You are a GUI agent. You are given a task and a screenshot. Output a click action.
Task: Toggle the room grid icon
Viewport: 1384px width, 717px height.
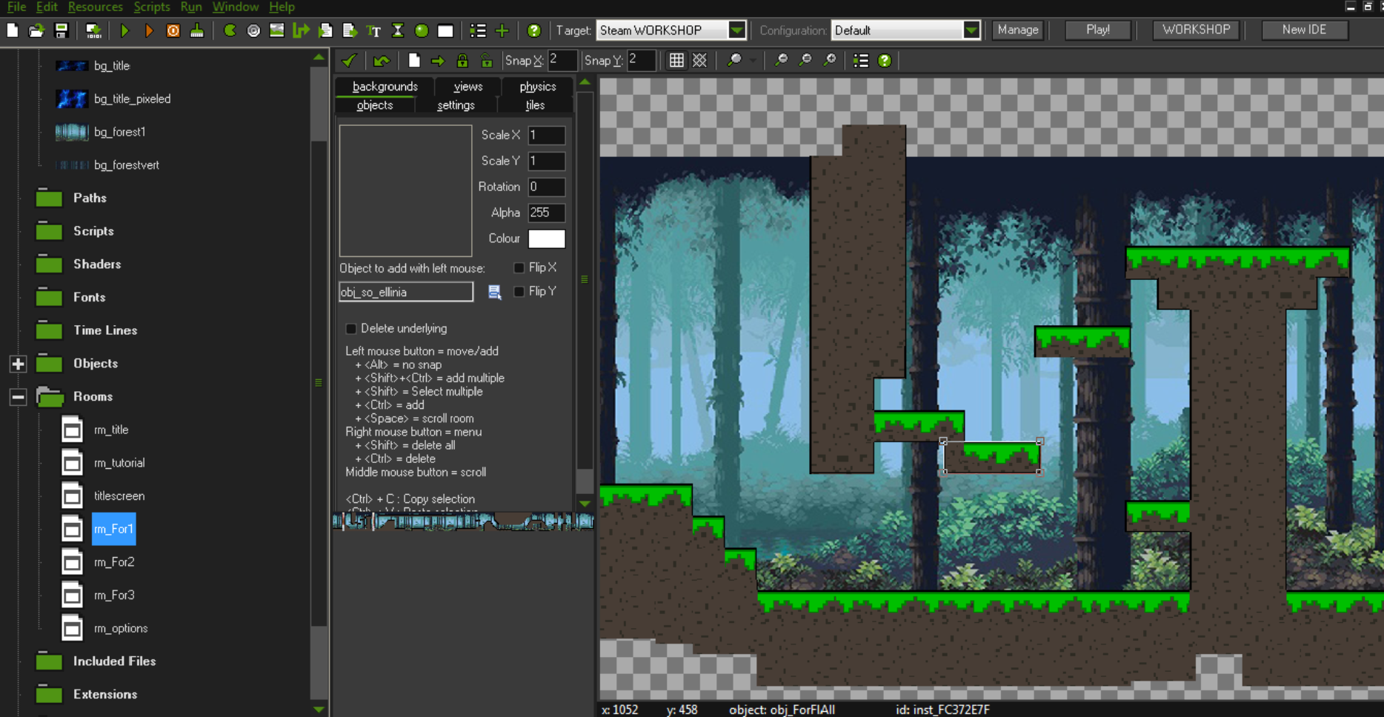[676, 61]
